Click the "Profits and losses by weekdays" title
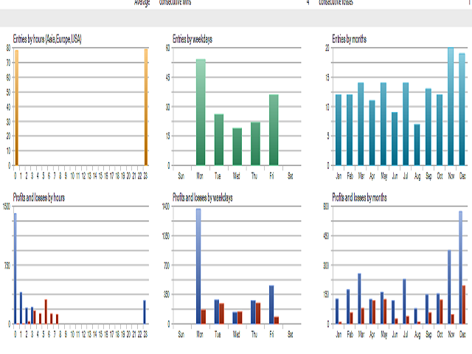Viewport: 472px width, 354px height. (203, 198)
